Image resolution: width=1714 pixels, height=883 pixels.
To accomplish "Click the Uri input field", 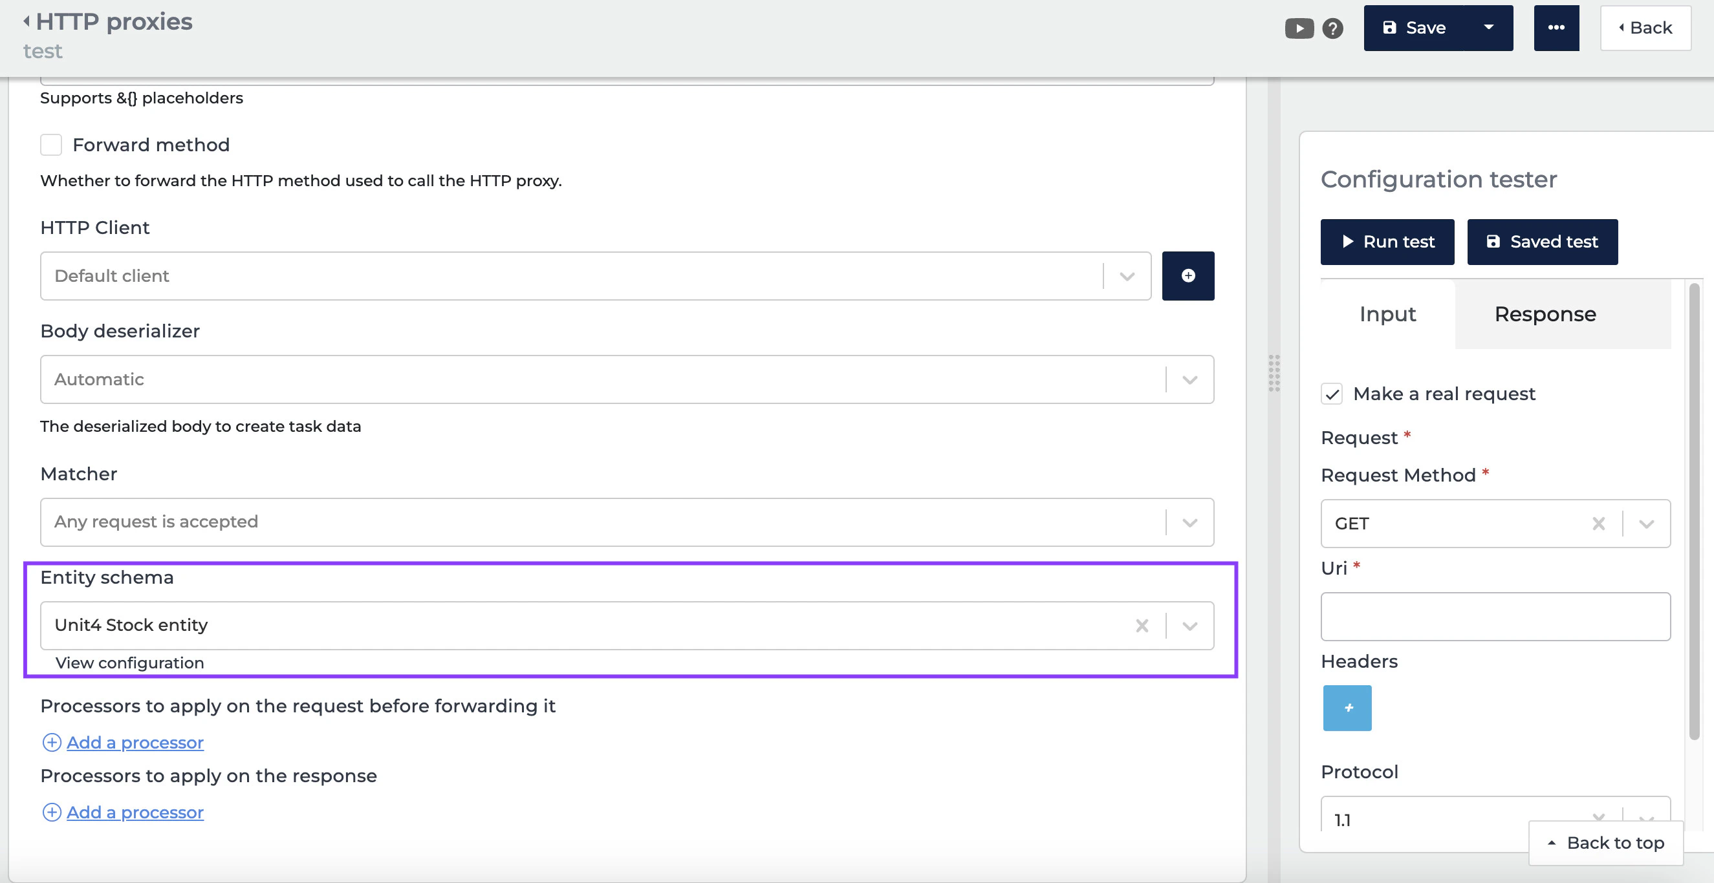I will pos(1495,617).
